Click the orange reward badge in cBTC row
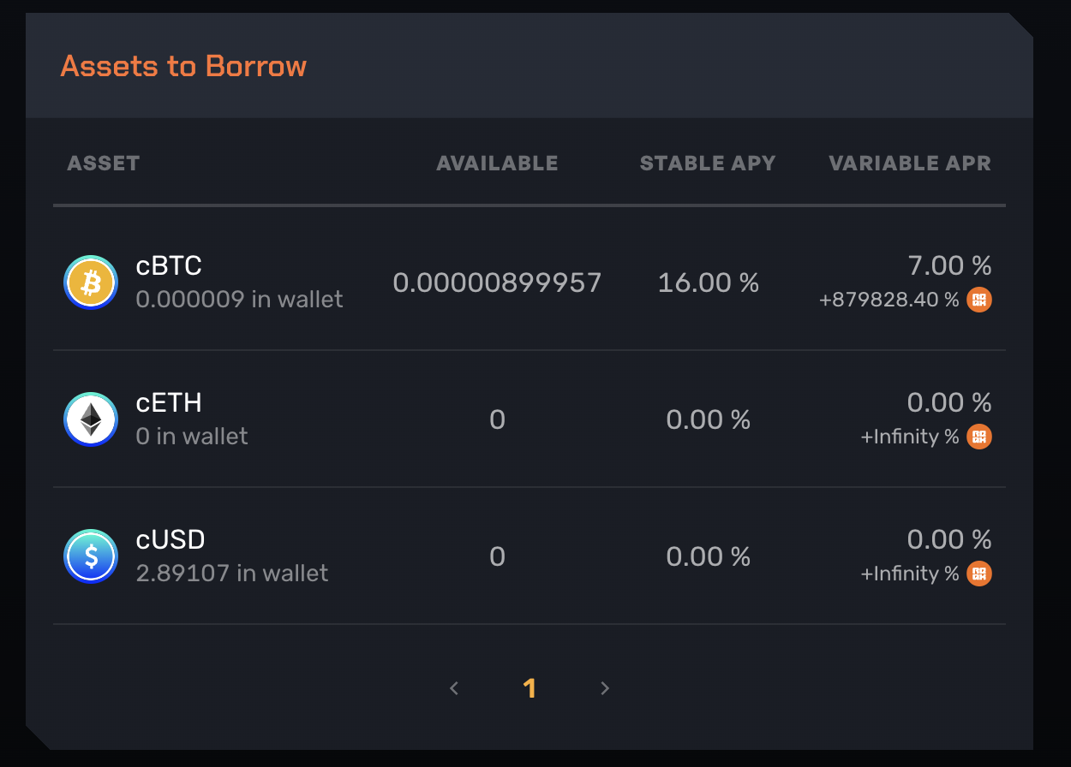The height and width of the screenshot is (767, 1071). coord(979,300)
